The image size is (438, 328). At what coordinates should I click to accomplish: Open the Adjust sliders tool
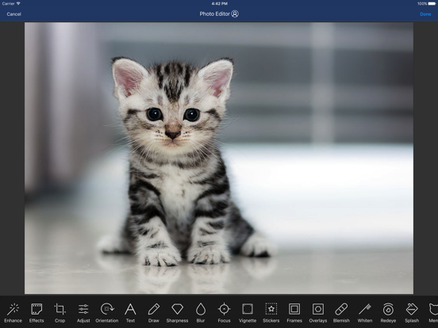(x=83, y=313)
